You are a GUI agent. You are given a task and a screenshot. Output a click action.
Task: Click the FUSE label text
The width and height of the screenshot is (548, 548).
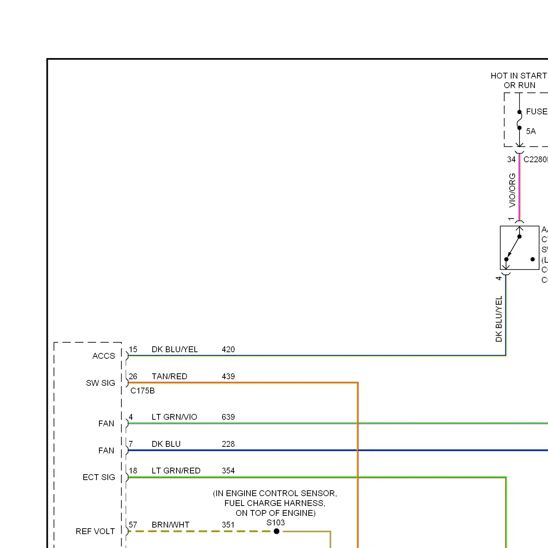coord(536,111)
